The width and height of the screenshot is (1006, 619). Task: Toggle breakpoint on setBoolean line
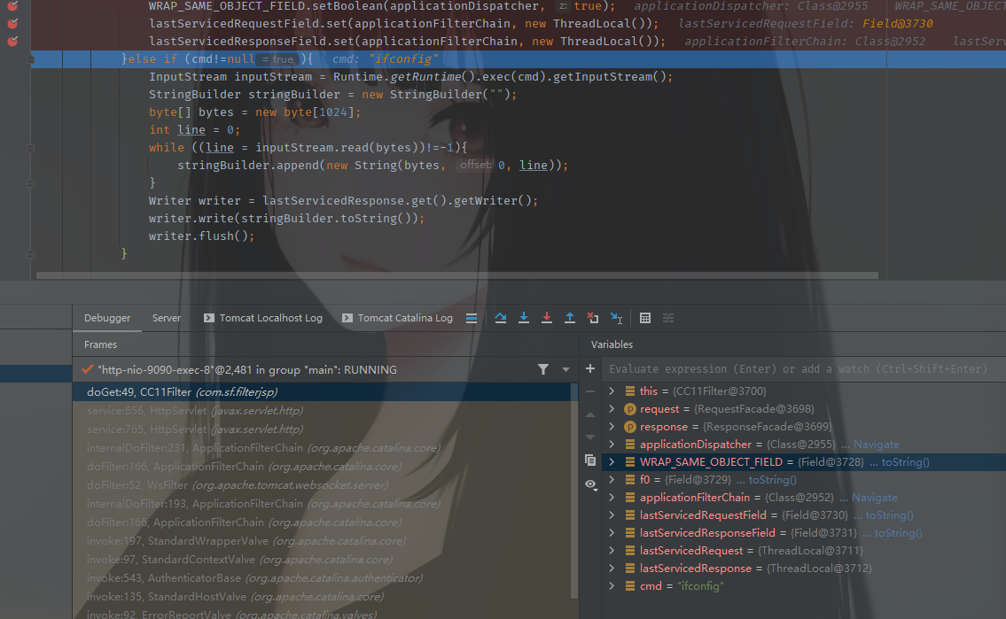click(12, 6)
